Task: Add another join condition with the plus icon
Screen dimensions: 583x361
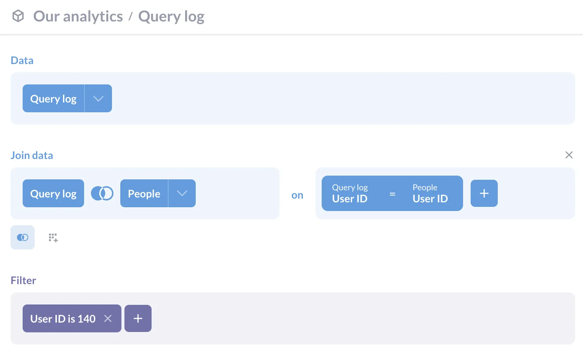Action: click(484, 193)
